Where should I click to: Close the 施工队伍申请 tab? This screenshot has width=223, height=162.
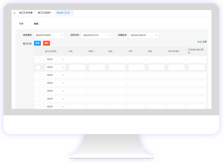click(x=34, y=13)
